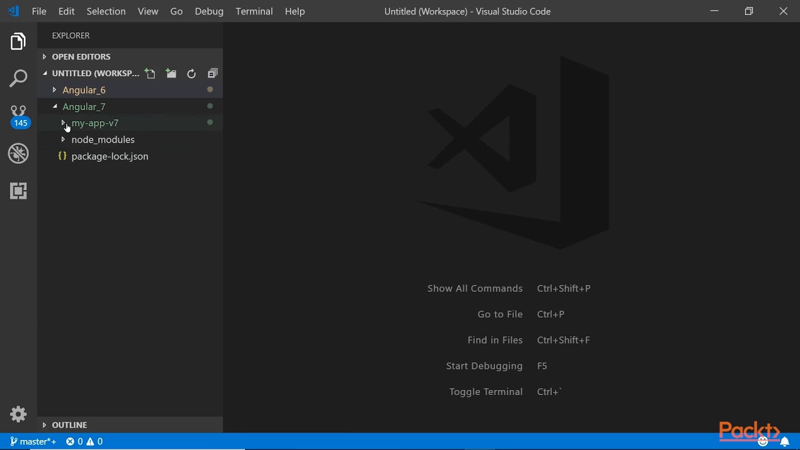This screenshot has width=800, height=450.
Task: Expand the node_modules folder arrow
Action: click(63, 140)
